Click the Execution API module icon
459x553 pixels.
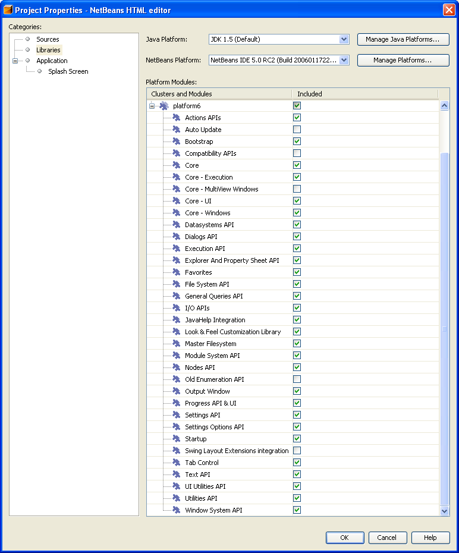point(176,249)
